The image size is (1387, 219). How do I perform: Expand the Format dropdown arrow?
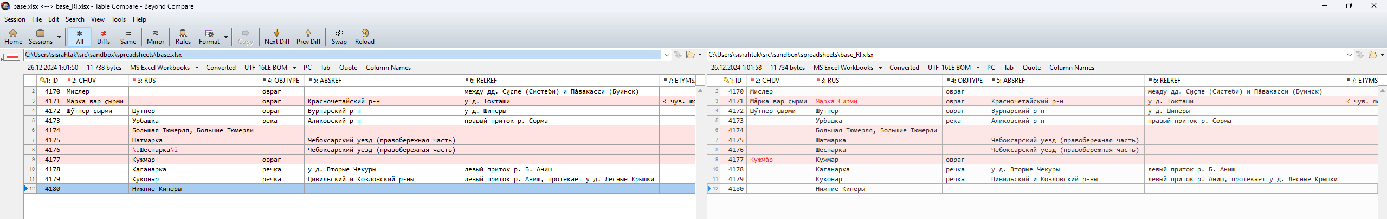click(x=225, y=37)
